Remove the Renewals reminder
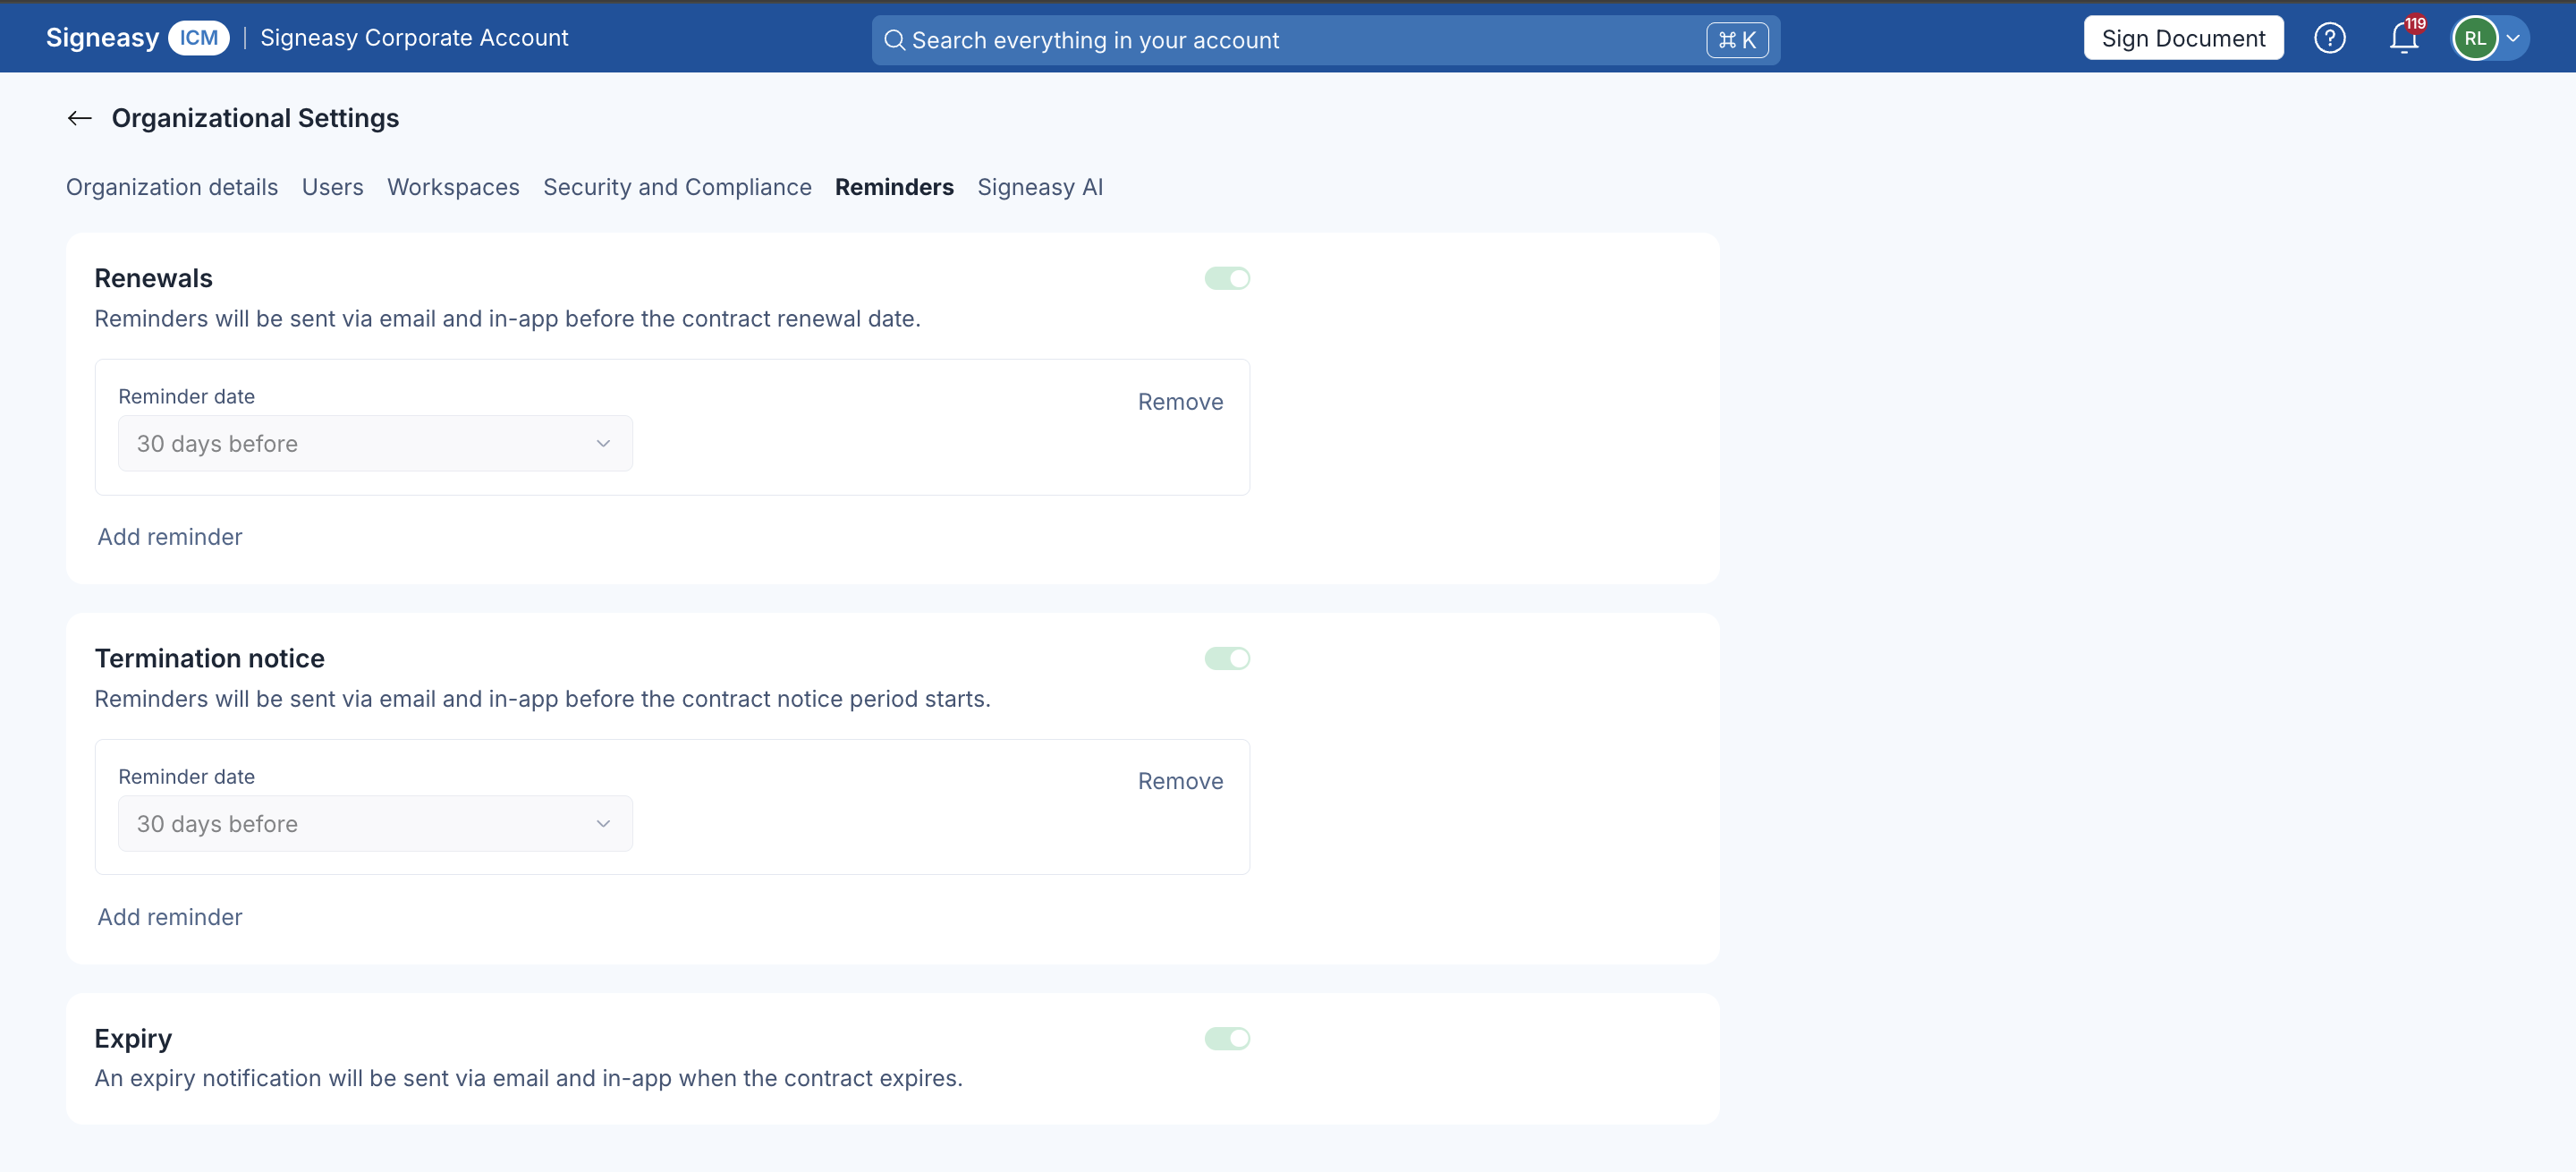The width and height of the screenshot is (2576, 1172). tap(1180, 402)
